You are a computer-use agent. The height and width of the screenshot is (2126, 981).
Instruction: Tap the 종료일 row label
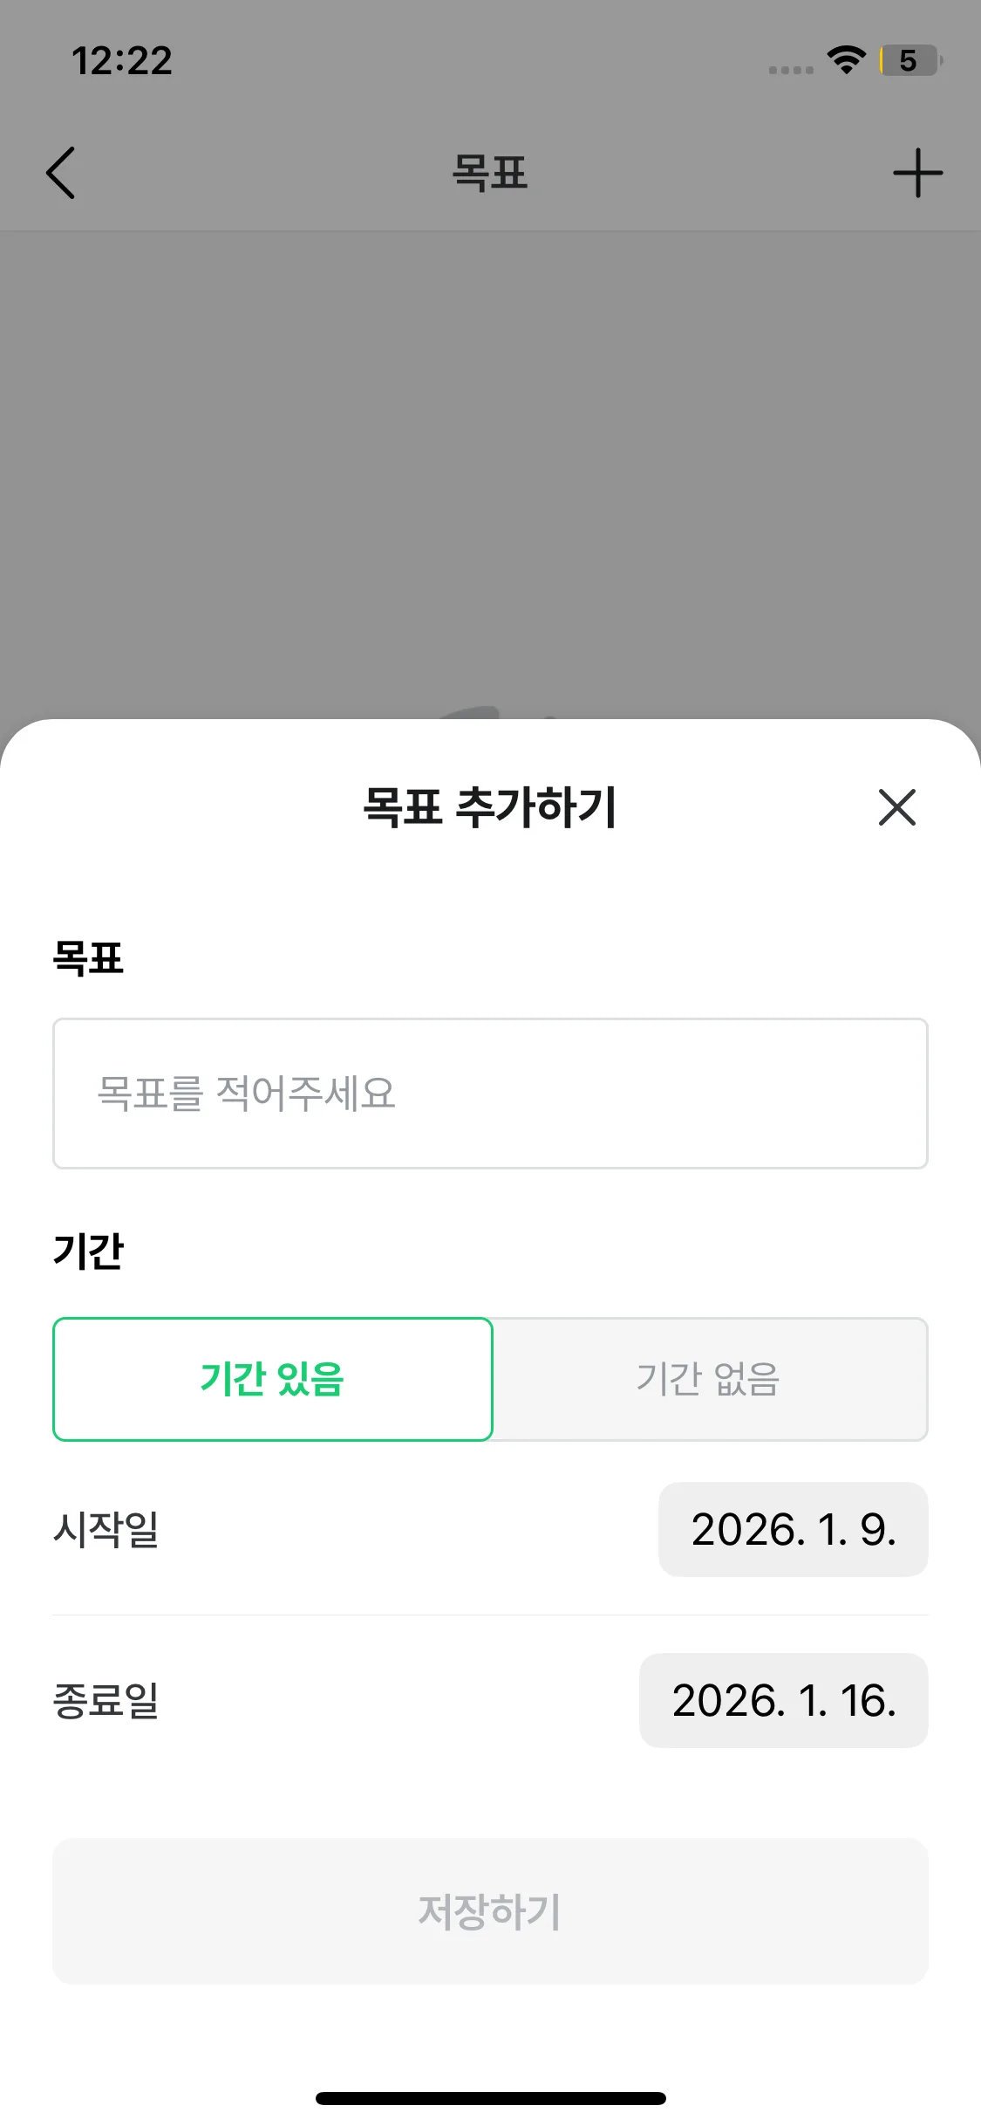[106, 1700]
